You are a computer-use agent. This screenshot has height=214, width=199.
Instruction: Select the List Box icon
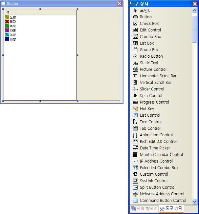point(135,43)
